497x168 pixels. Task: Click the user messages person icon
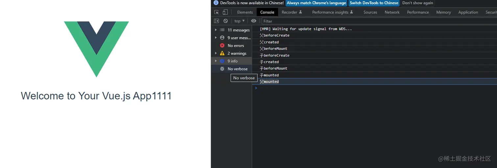(222, 38)
